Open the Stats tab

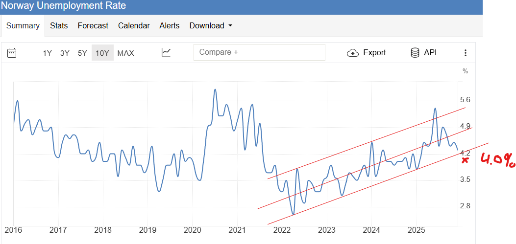(59, 26)
